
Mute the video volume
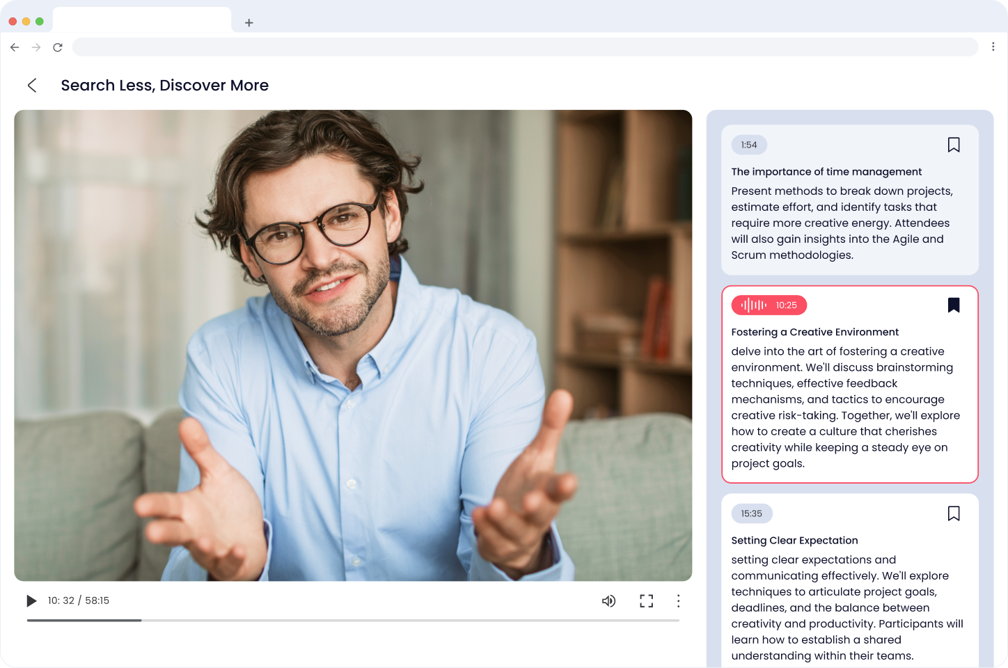(609, 601)
